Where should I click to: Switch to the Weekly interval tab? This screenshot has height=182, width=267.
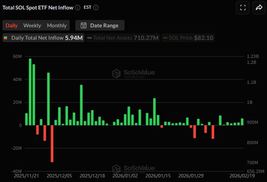32,25
